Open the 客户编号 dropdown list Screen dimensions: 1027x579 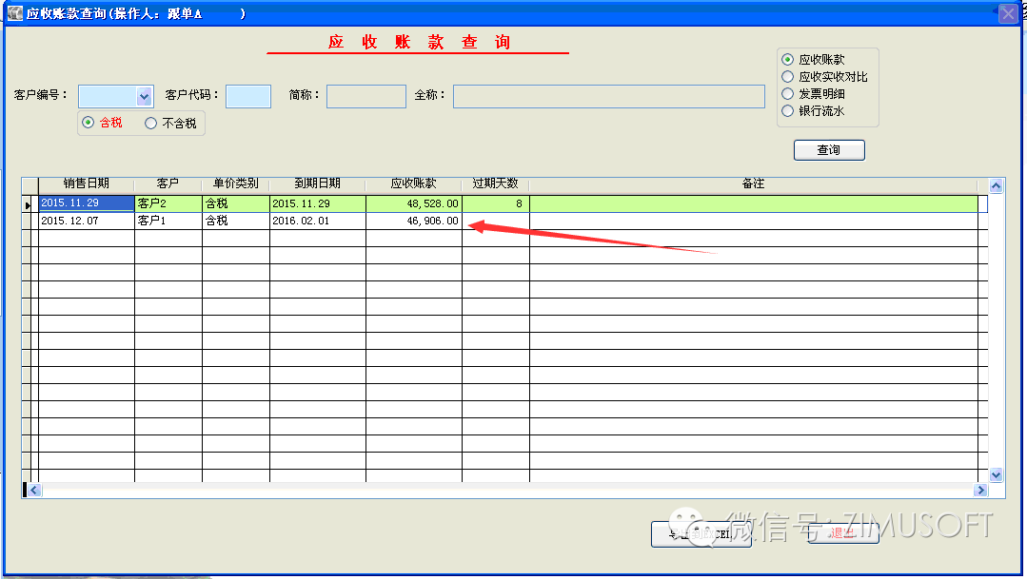pyautogui.click(x=144, y=96)
